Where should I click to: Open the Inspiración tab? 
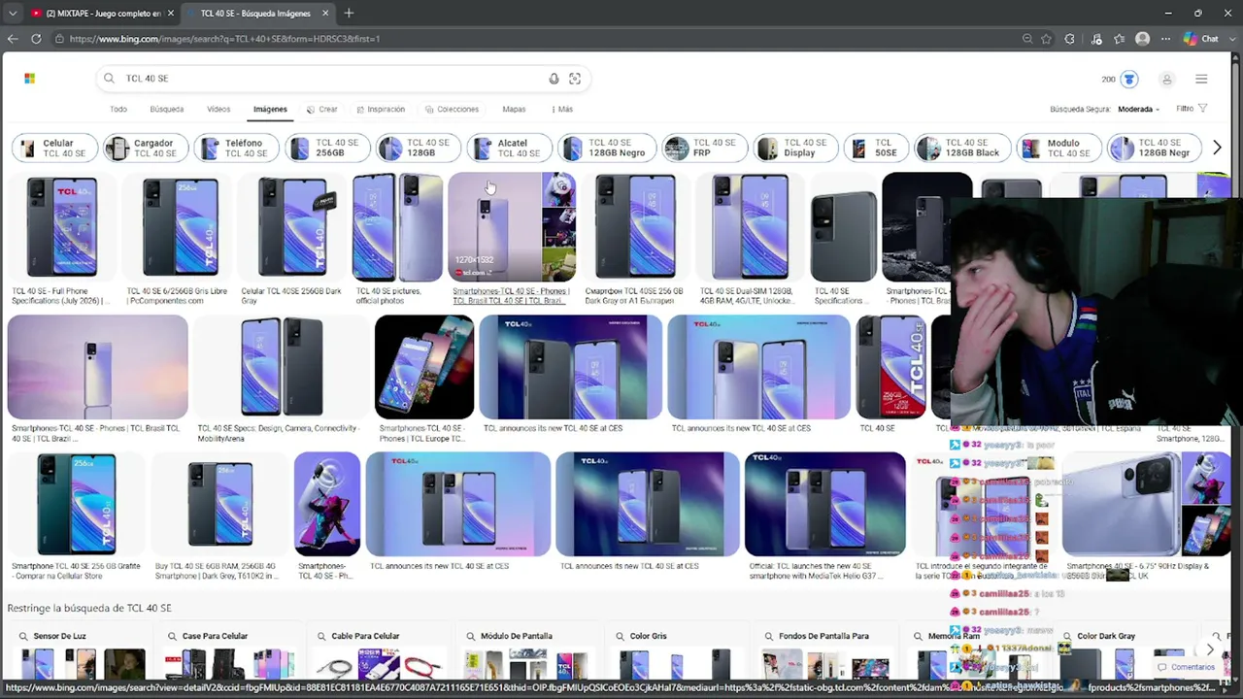pyautogui.click(x=381, y=109)
